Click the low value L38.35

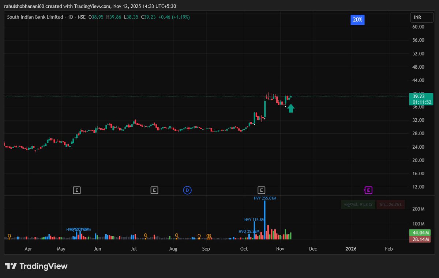click(131, 17)
